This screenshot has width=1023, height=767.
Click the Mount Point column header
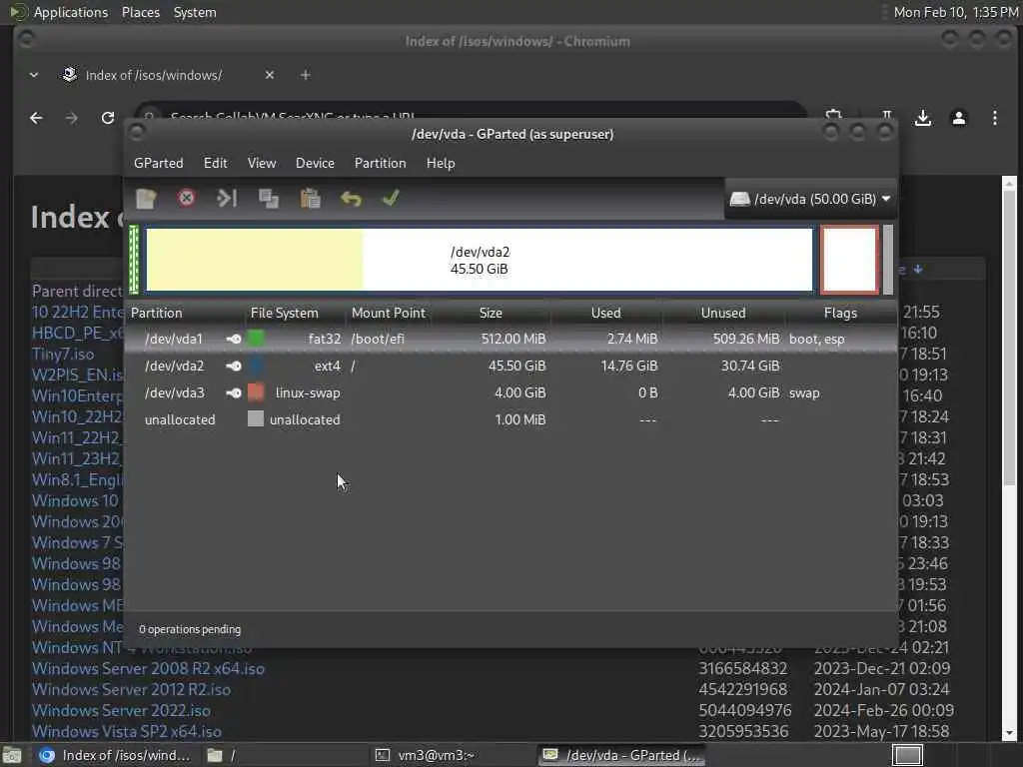coord(389,313)
